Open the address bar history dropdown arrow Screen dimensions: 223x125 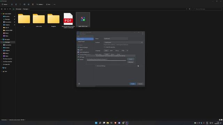point(187,9)
